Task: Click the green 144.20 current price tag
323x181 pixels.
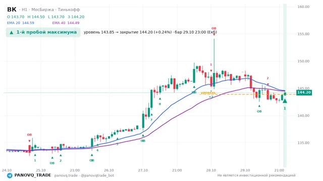Action: tap(304, 93)
